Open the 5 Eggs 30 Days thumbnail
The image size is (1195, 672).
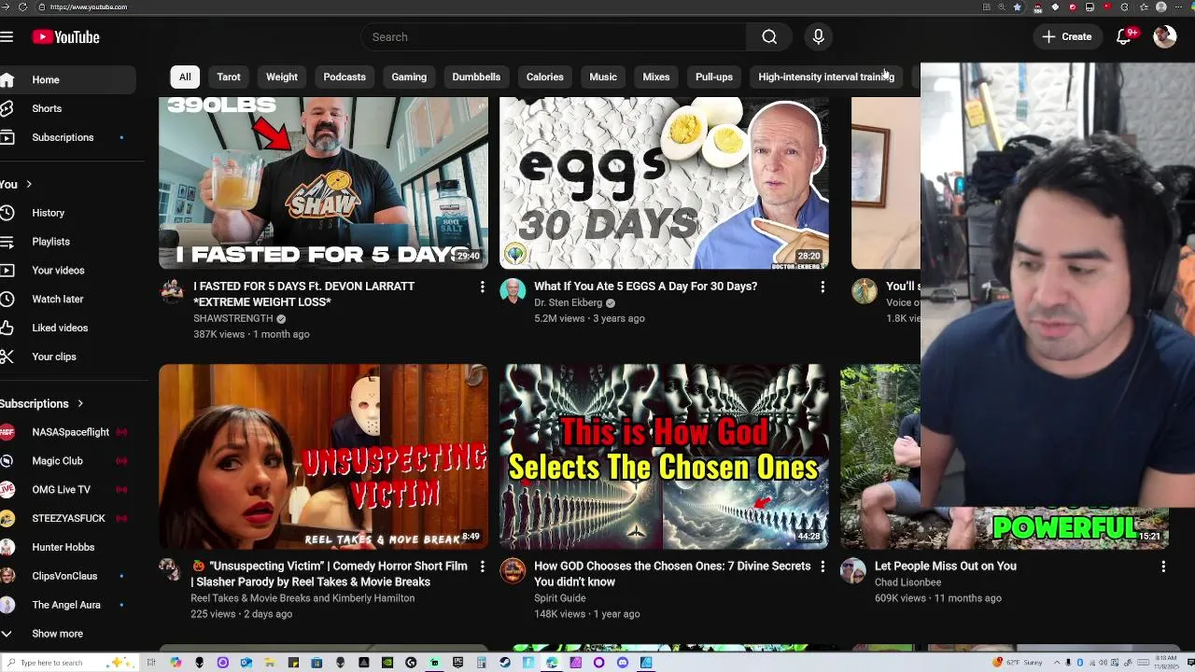click(664, 183)
